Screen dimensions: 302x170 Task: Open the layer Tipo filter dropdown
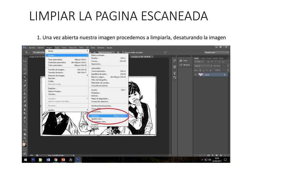(x=199, y=62)
